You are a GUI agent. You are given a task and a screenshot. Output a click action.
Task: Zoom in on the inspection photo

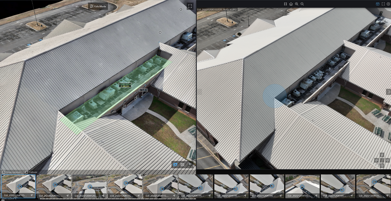pyautogui.click(x=297, y=4)
